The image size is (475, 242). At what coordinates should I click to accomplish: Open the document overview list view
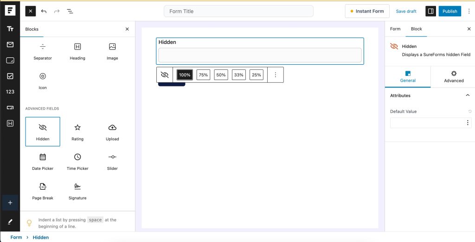click(70, 11)
